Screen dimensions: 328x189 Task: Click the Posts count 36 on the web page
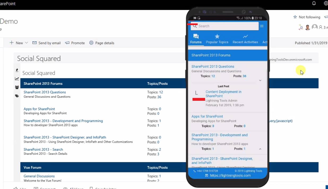pyautogui.click(x=159, y=97)
